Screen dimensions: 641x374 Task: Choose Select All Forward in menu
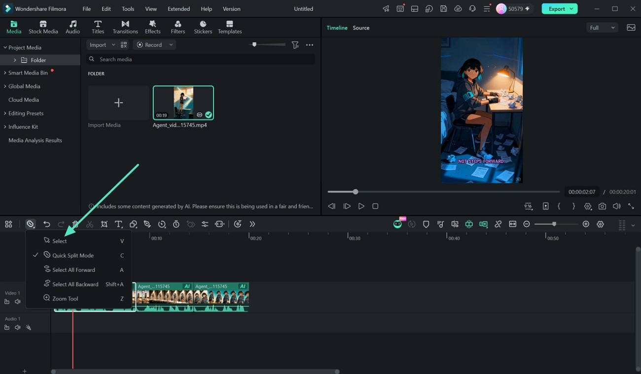point(78,270)
